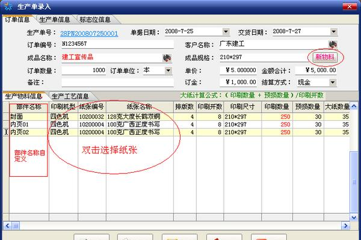361x240 pixels.
Task: Select the 生产物料信息 tab
Action: pyautogui.click(x=23, y=96)
